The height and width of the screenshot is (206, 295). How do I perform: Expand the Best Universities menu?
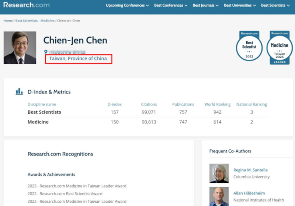pyautogui.click(x=240, y=6)
